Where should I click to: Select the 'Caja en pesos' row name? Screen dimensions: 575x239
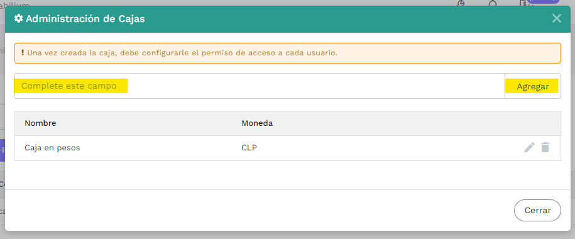52,148
